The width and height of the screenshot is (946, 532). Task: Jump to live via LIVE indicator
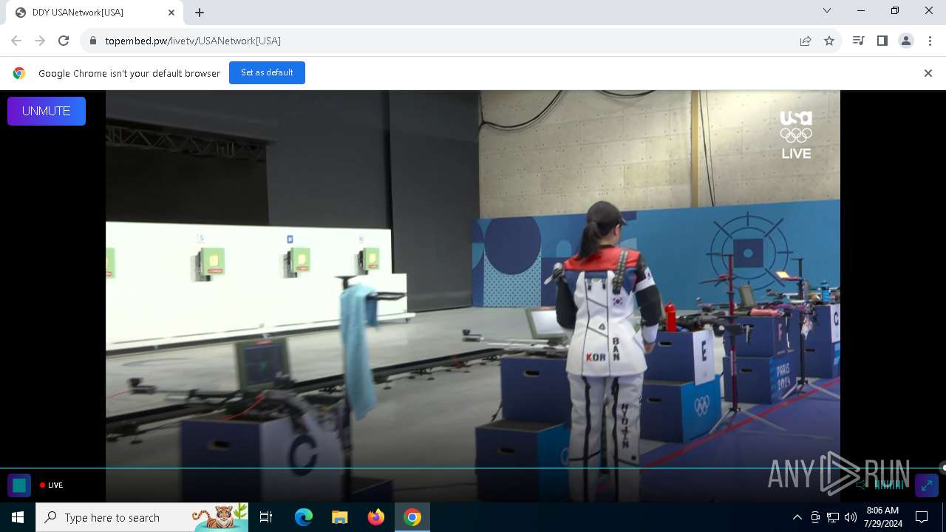click(x=52, y=485)
